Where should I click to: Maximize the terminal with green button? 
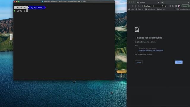tap(19, 2)
